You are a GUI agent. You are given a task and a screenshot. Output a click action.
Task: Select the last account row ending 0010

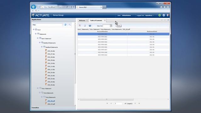click(x=123, y=55)
